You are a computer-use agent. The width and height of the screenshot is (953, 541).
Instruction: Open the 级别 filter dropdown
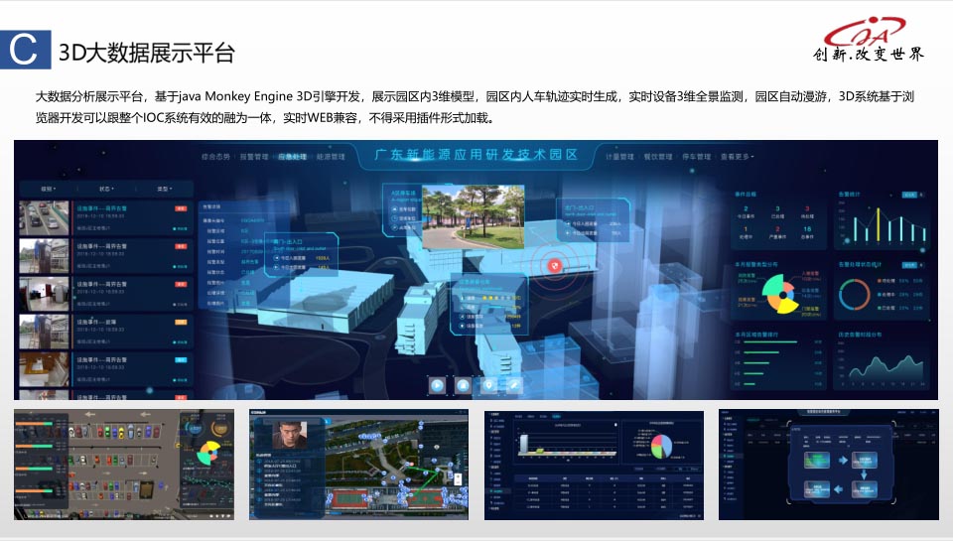(x=48, y=188)
